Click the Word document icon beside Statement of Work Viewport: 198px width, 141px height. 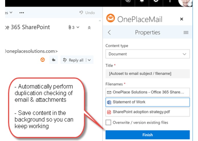(109, 102)
